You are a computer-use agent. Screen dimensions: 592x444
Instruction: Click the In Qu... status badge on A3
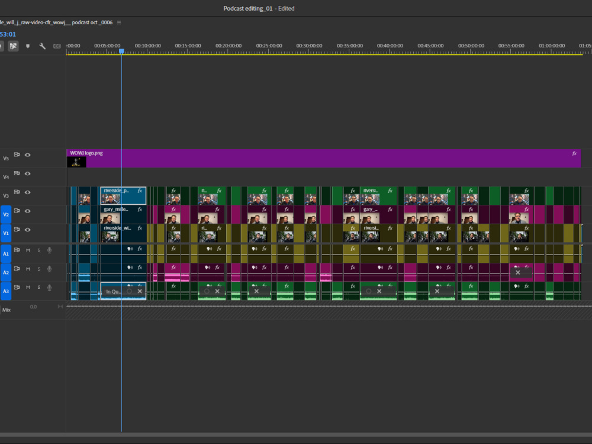coord(113,291)
